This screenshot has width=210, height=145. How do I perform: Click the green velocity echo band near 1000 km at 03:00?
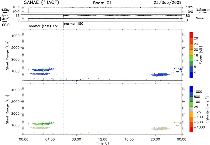click(44, 123)
